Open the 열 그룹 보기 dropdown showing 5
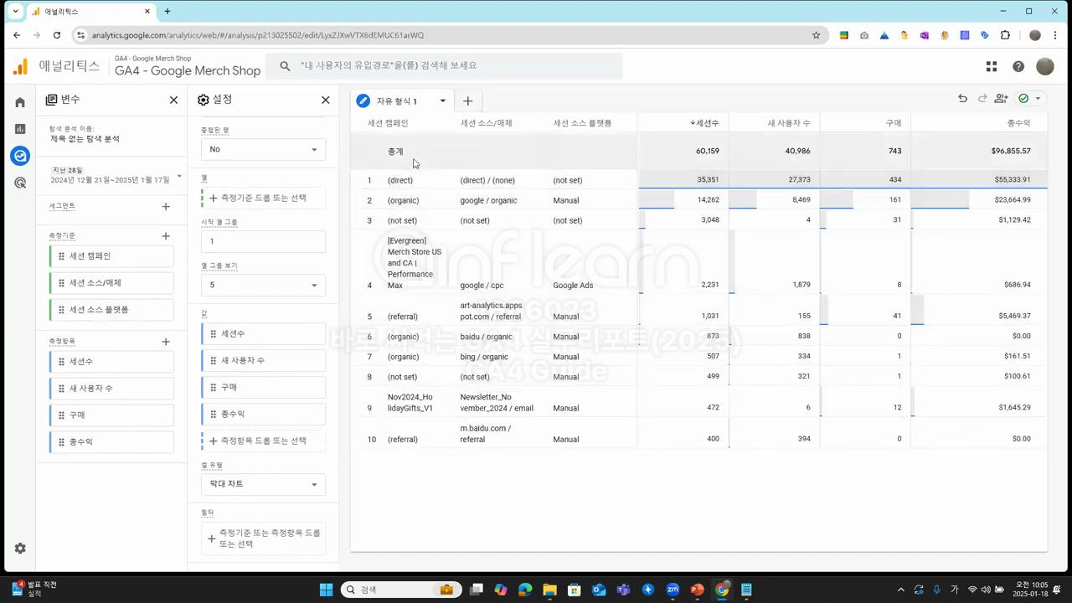Viewport: 1072px width, 603px height. click(x=263, y=285)
